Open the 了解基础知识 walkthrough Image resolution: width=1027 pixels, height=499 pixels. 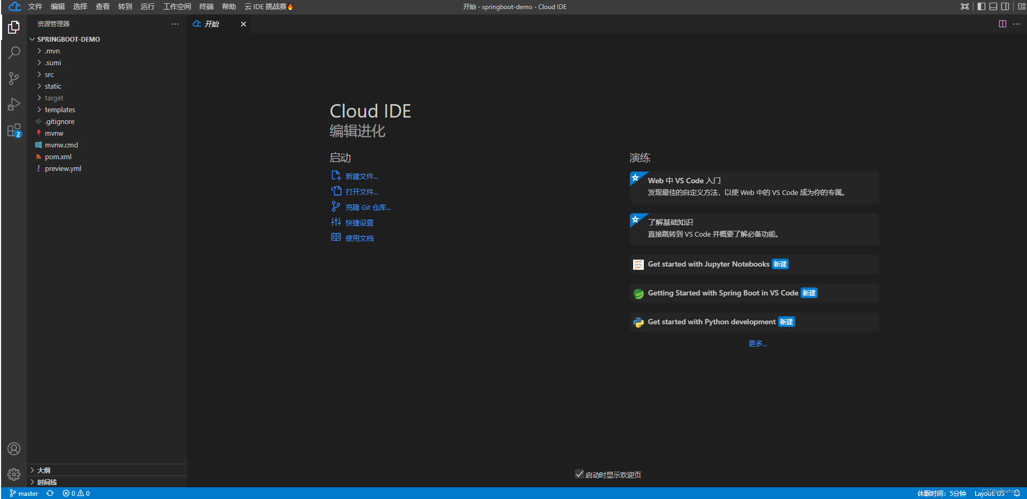[755, 229]
